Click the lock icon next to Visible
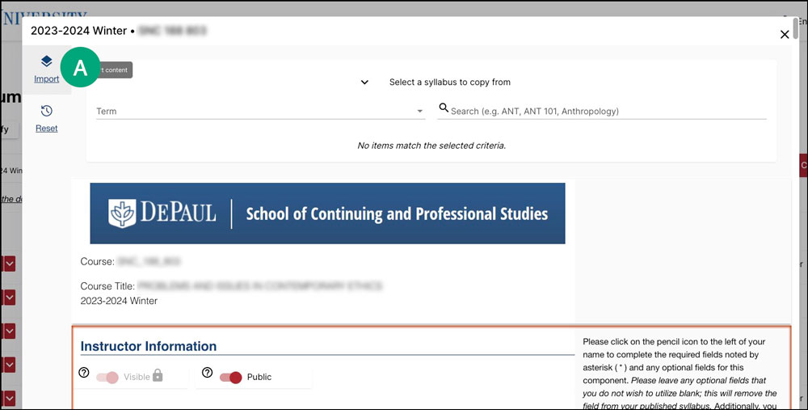This screenshot has width=808, height=410. click(x=158, y=375)
